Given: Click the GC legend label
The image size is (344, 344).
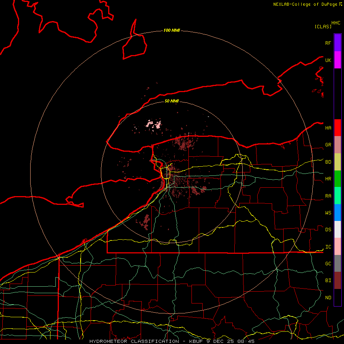Looking at the screenshot, I should tap(328, 264).
